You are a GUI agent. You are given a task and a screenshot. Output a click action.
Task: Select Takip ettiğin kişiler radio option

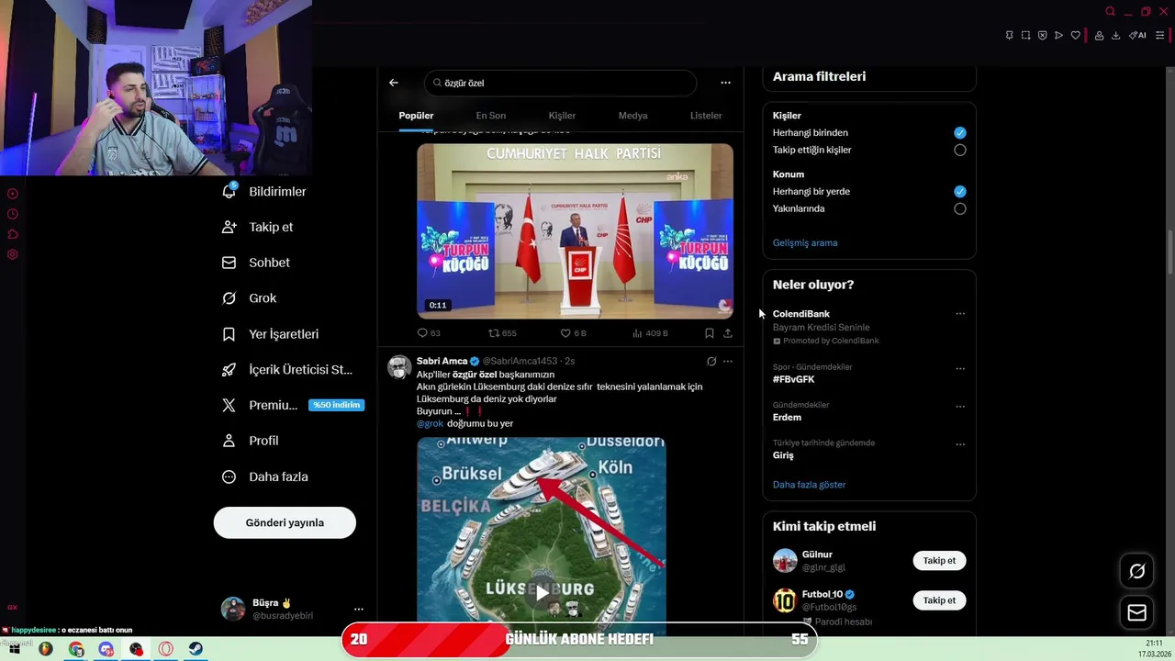[959, 150]
